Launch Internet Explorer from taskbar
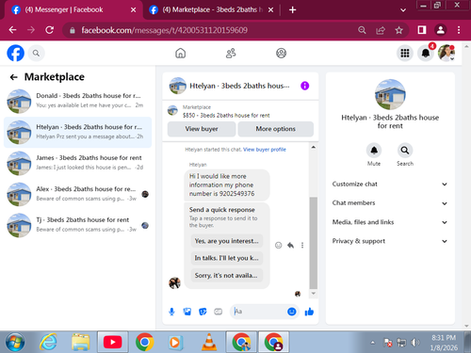The image size is (471, 353). pos(48,342)
